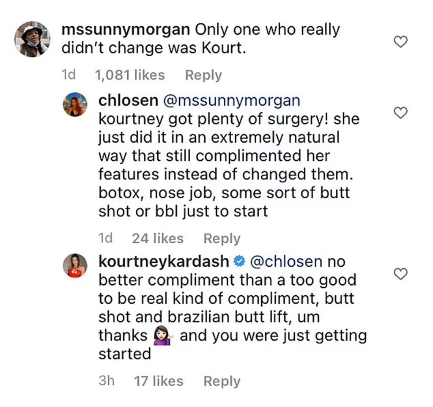Reply to kourtneykardash's comment

click(x=222, y=381)
